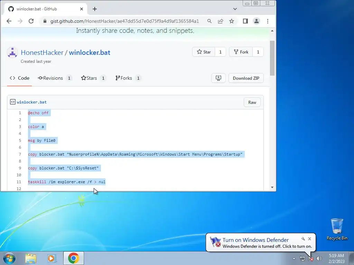Image resolution: width=354 pixels, height=265 pixels.
Task: Open Windows Media Player from the taskbar
Action: 52,258
